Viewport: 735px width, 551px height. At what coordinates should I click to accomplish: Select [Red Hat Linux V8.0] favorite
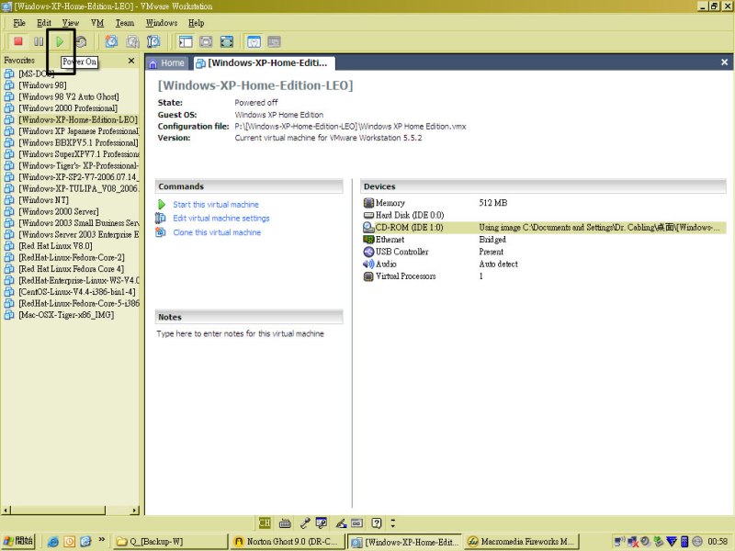[x=55, y=246]
